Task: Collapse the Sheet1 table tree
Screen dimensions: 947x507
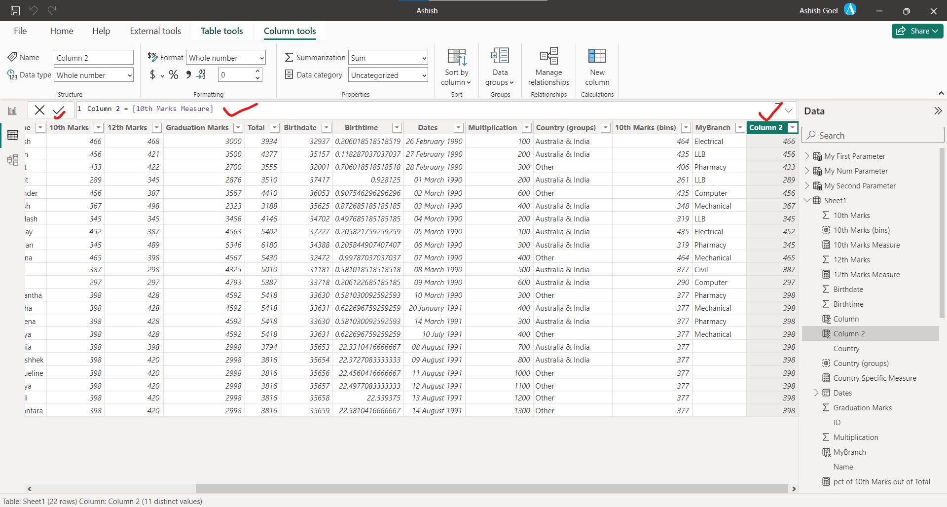Action: 807,201
